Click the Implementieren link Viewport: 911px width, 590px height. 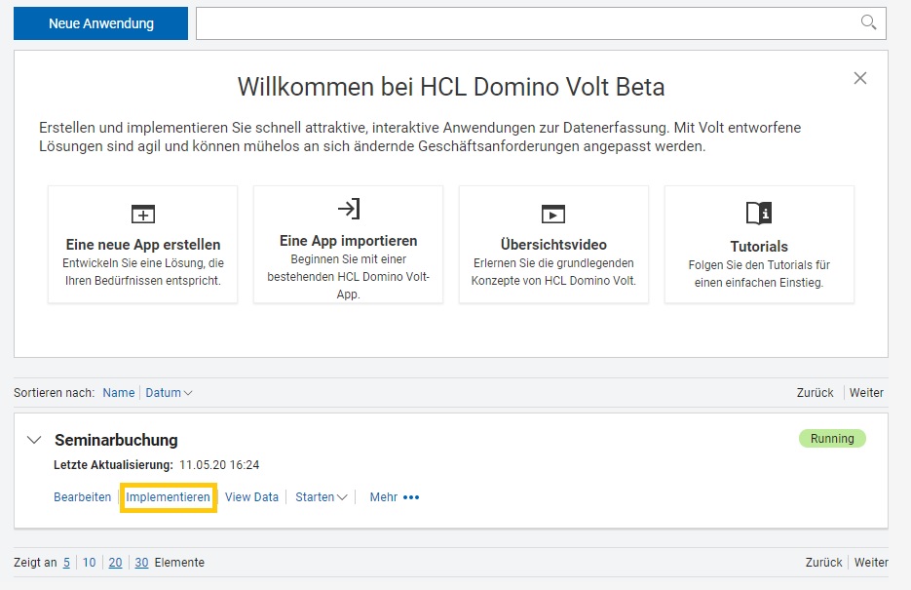(168, 497)
